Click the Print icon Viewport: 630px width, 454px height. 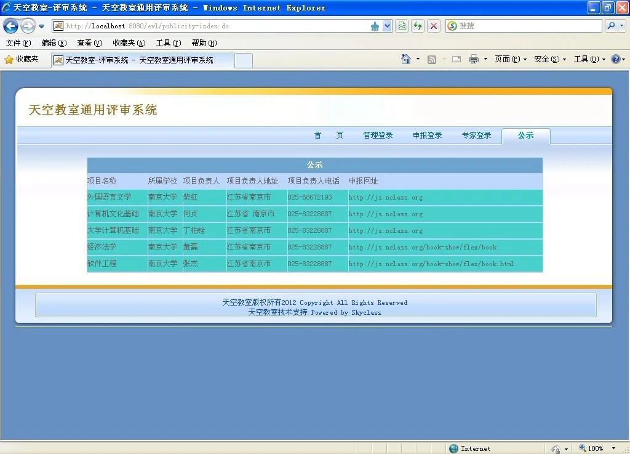click(474, 60)
